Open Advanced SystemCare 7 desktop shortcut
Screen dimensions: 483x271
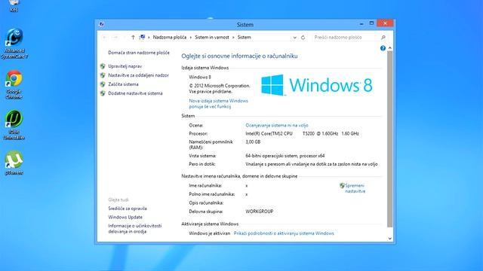tap(14, 44)
